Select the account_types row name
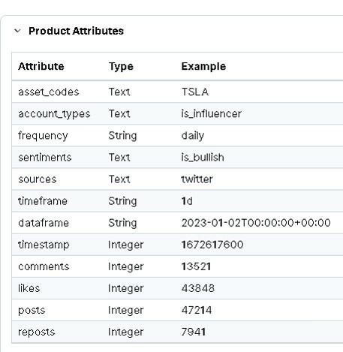Viewport: 343px width, 352px height. [x=54, y=113]
